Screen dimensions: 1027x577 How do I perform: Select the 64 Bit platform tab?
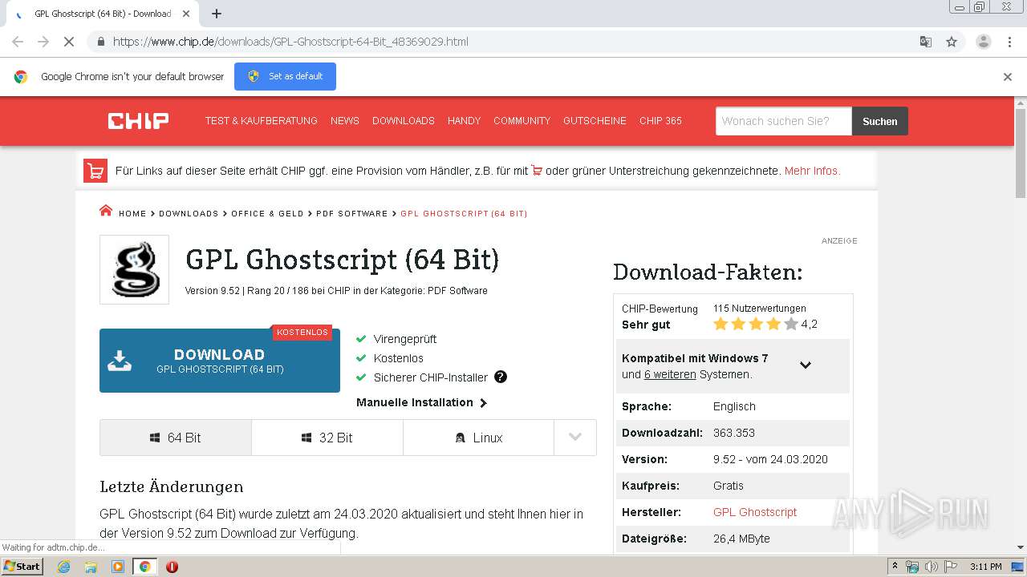(x=176, y=438)
